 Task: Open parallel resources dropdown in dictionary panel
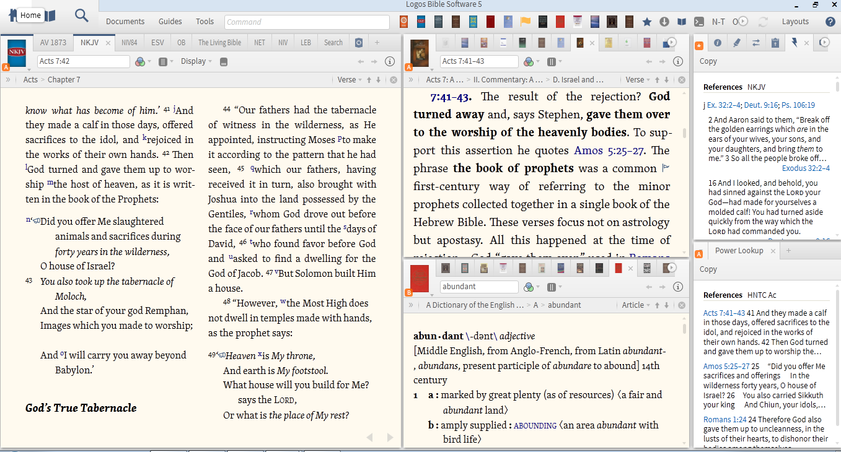click(x=554, y=287)
